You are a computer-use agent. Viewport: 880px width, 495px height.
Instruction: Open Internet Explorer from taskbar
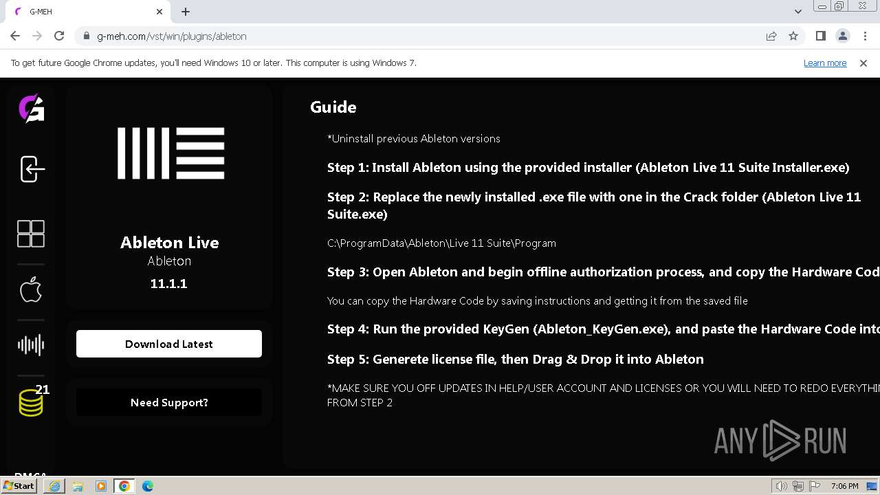[x=54, y=486]
